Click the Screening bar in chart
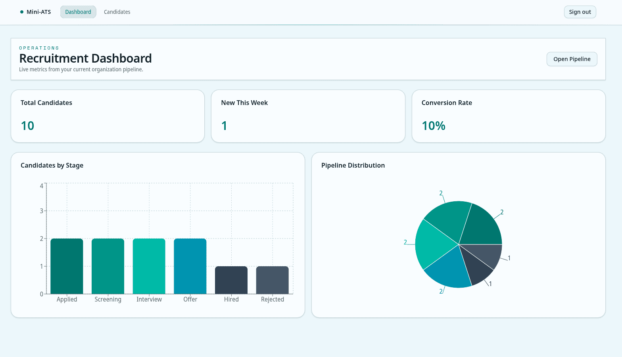The width and height of the screenshot is (622, 357). [108, 266]
